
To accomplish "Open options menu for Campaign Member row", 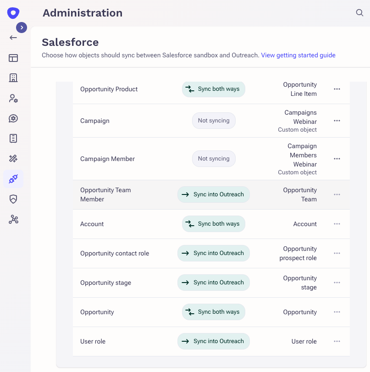I will click(337, 159).
